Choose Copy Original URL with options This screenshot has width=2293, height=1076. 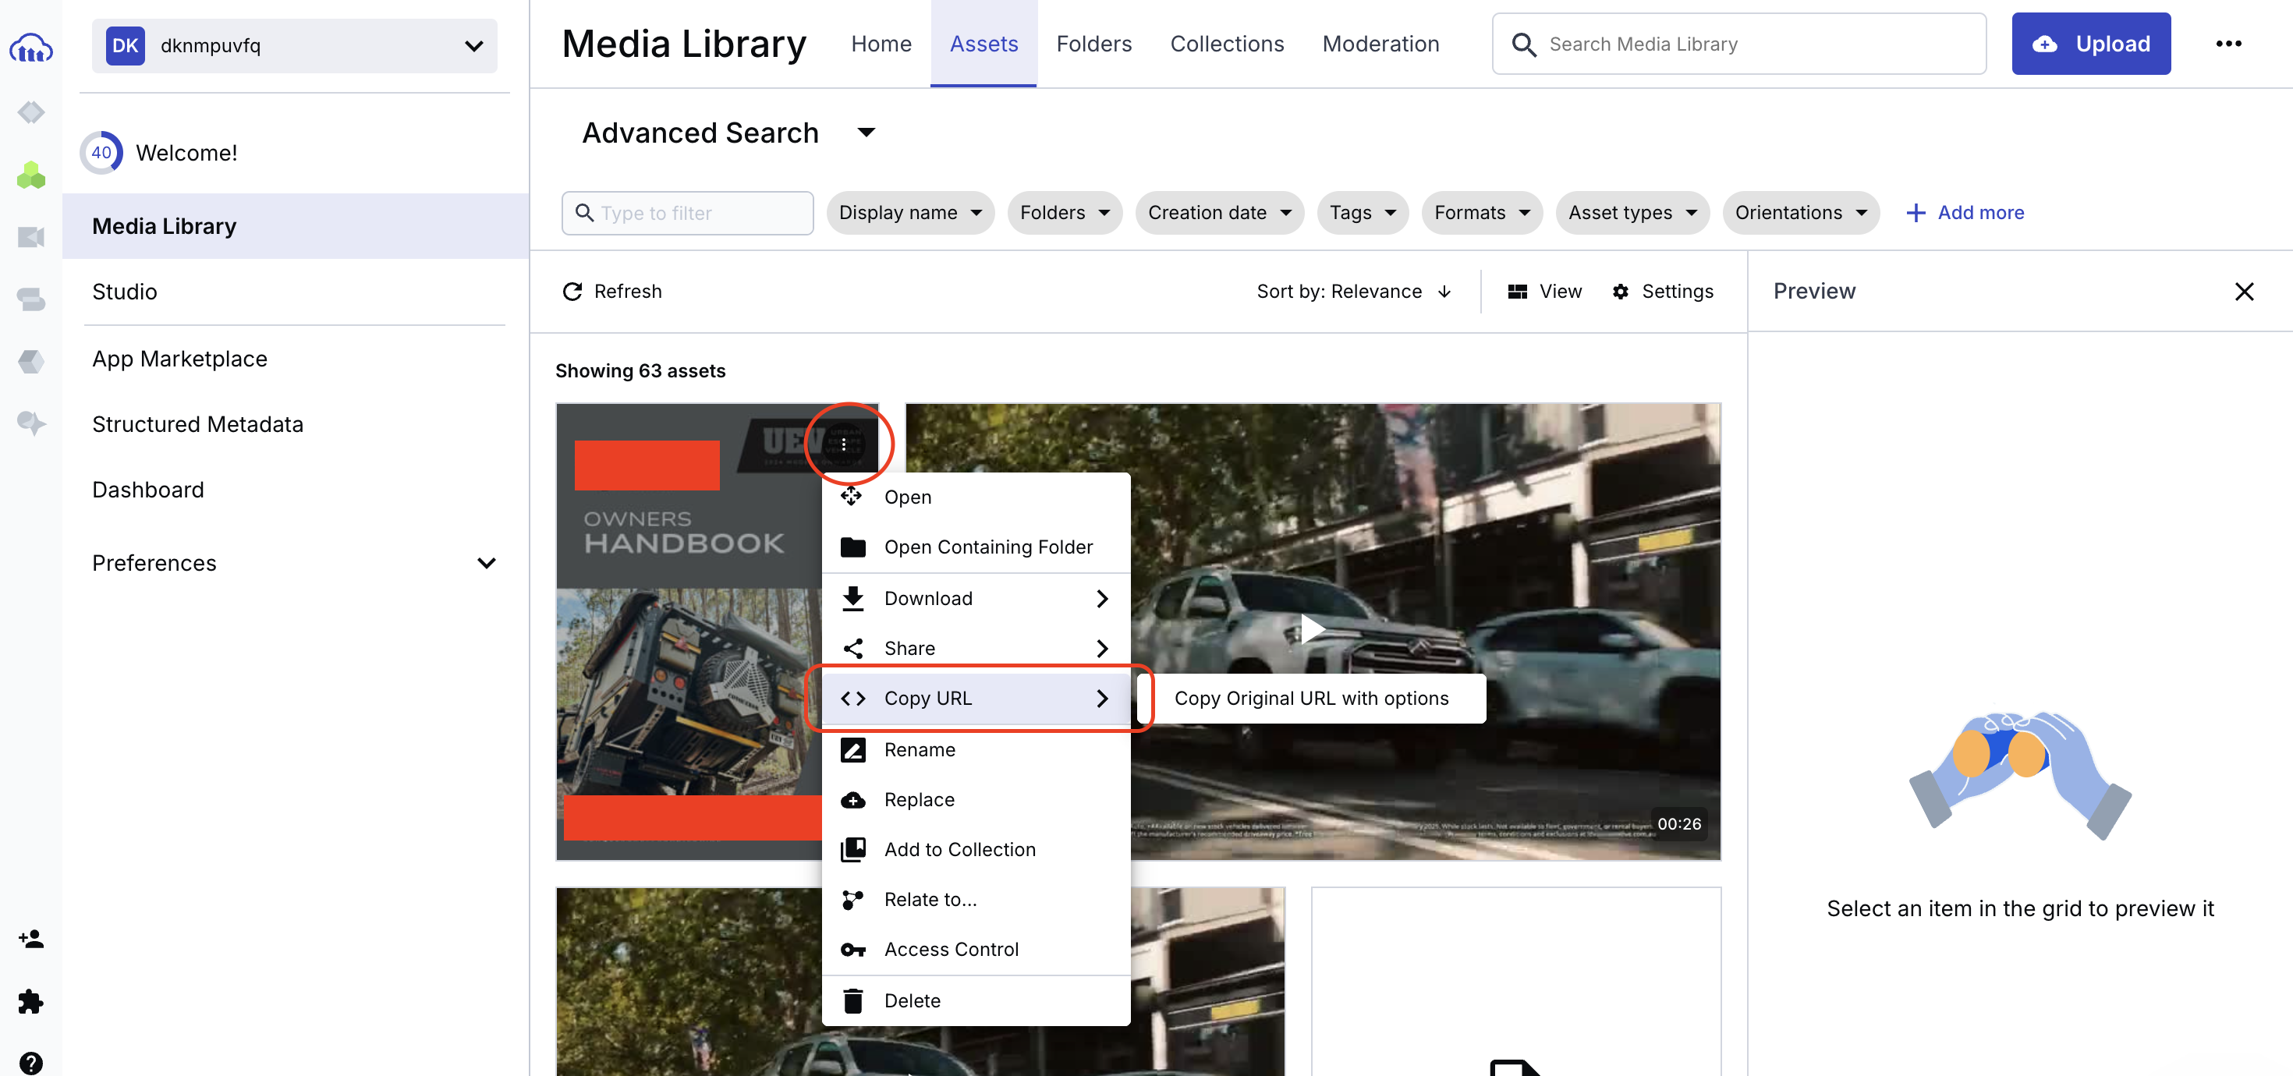point(1310,698)
